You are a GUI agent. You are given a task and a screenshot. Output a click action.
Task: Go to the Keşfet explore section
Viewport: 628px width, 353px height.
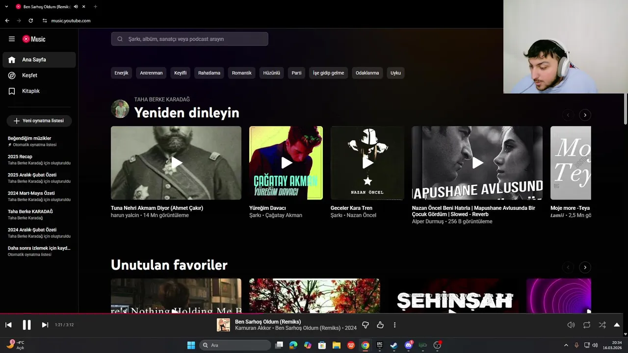point(39,76)
